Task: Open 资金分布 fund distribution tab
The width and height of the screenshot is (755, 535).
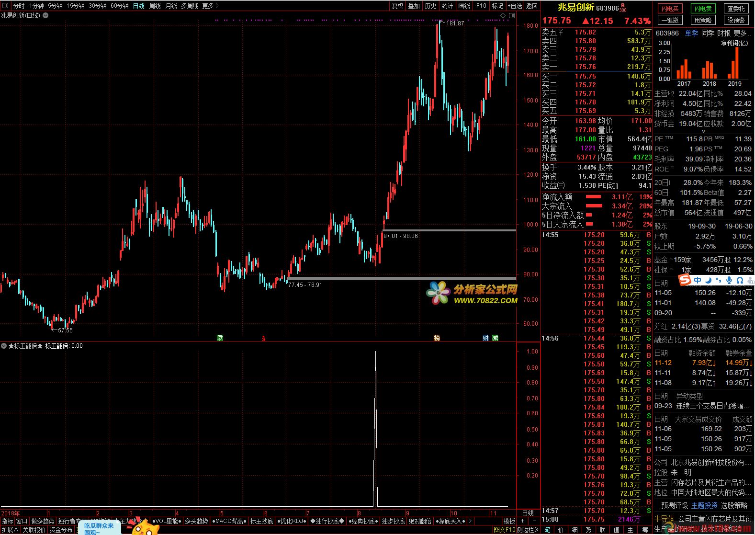Action: click(x=61, y=530)
